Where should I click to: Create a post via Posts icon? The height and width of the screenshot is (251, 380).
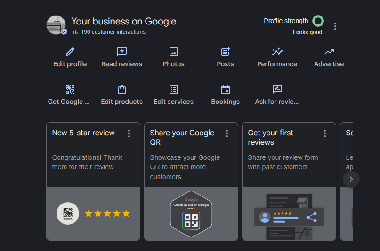tap(226, 52)
